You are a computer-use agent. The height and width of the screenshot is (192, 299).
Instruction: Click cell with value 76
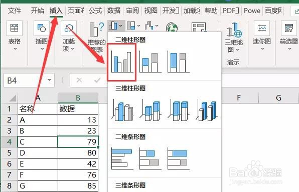[x=78, y=175]
